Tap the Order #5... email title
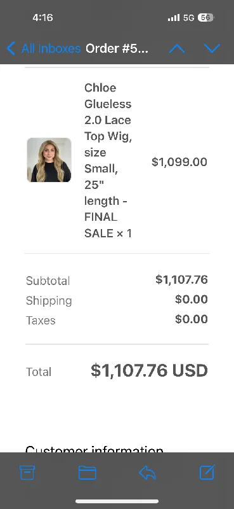 (x=117, y=49)
